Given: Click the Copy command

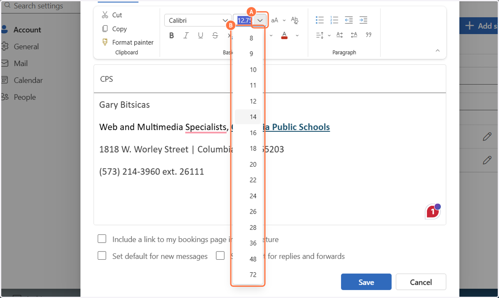Looking at the screenshot, I should click(x=114, y=29).
